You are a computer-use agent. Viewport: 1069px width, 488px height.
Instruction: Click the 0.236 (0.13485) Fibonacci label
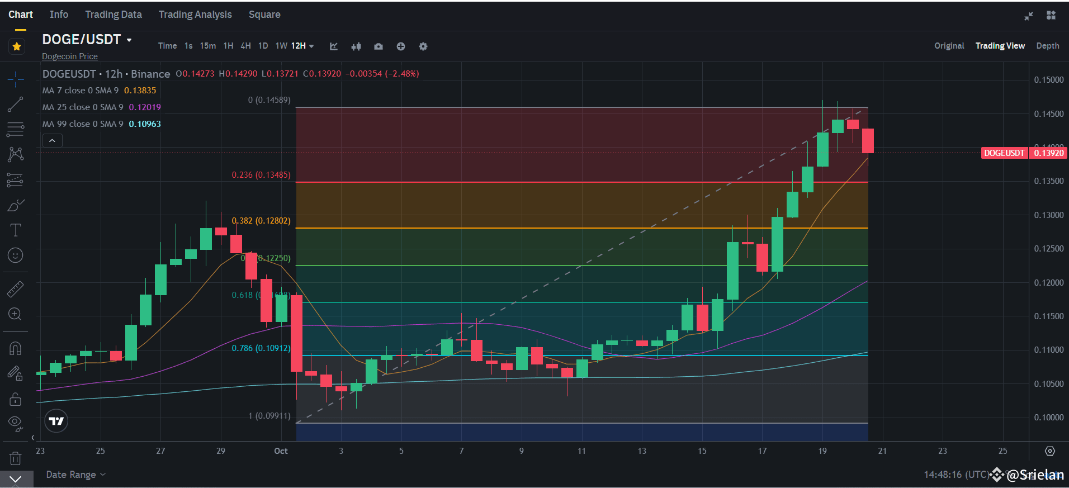(x=261, y=175)
